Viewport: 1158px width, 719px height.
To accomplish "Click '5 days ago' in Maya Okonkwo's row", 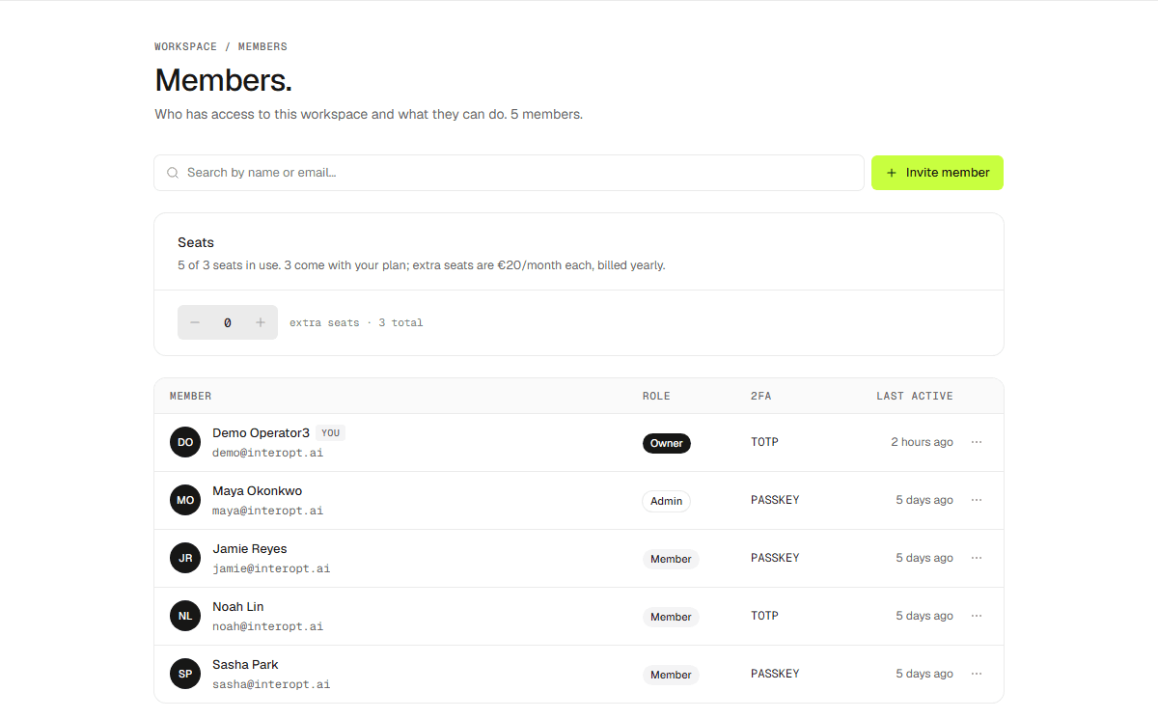I will pyautogui.click(x=924, y=500).
